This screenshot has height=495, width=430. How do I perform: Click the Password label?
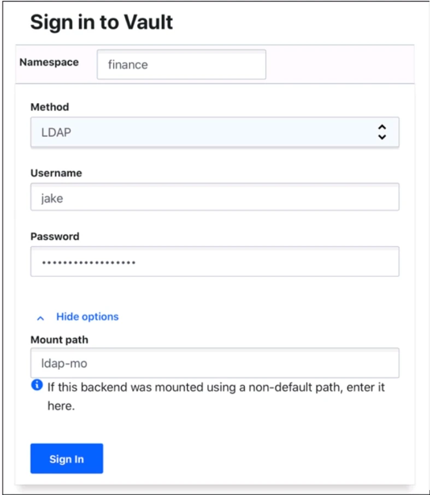pyautogui.click(x=55, y=237)
